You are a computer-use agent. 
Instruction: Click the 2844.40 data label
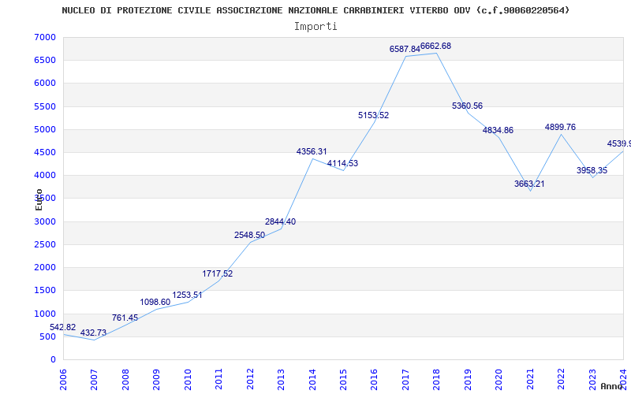pos(280,222)
